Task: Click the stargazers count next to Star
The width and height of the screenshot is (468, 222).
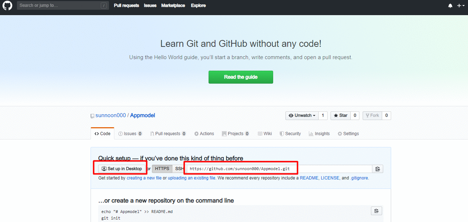Action: click(x=355, y=116)
